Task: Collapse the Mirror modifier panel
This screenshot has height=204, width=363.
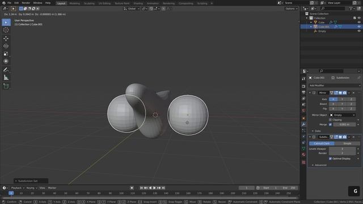Action: [310, 93]
